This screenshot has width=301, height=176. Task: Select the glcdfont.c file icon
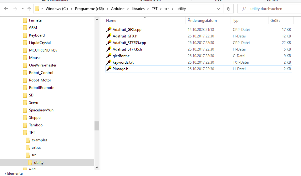[x=109, y=56]
